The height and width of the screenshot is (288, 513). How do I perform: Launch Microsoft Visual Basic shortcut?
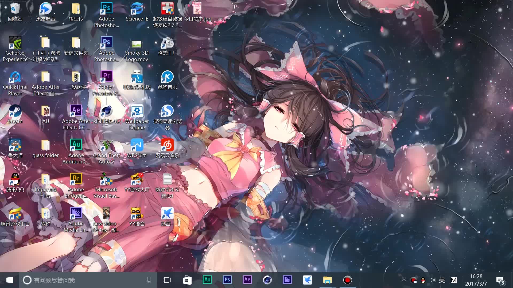point(106,186)
